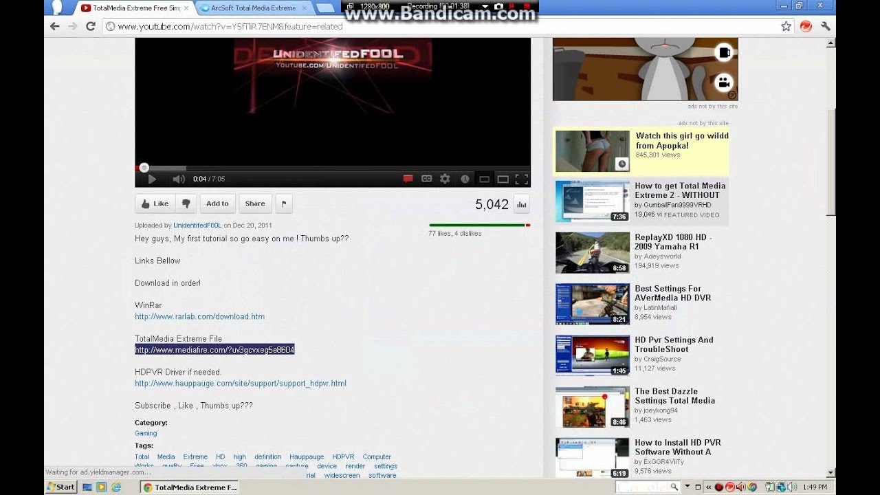Flag this video as inappropriate
Image resolution: width=880 pixels, height=495 pixels.
284,203
